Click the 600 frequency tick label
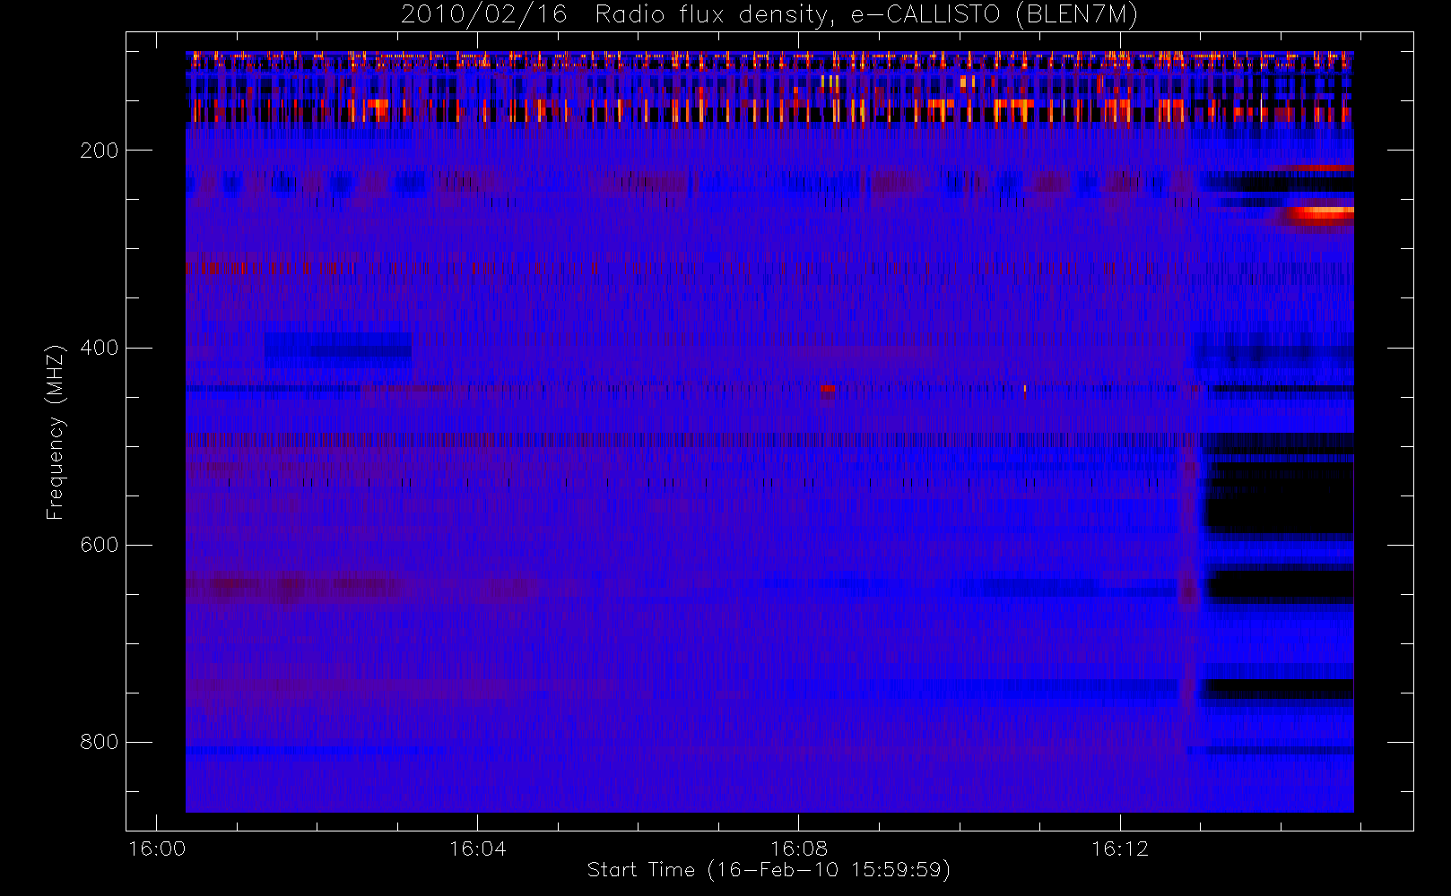The height and width of the screenshot is (896, 1451). (100, 545)
